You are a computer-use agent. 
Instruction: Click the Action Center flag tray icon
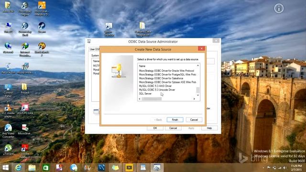pos(269,168)
